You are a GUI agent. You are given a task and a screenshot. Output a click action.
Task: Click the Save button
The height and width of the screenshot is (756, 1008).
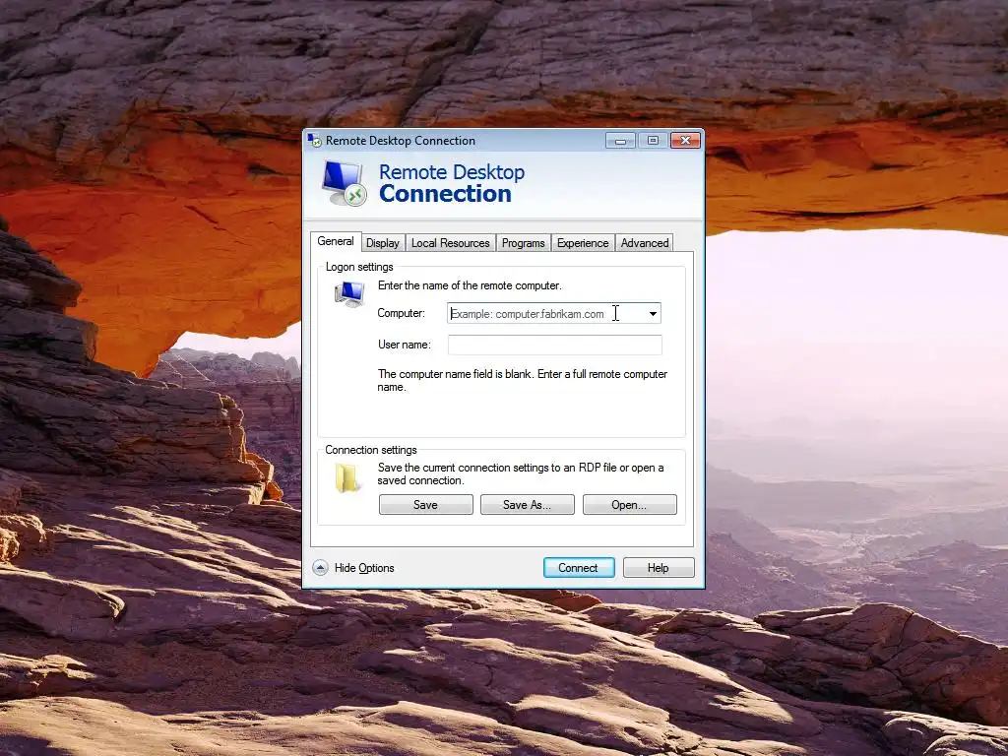425,505
